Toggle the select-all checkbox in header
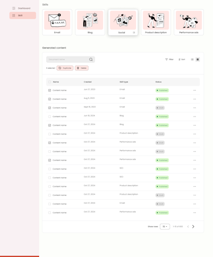The height and width of the screenshot is (257, 213). 50,82
